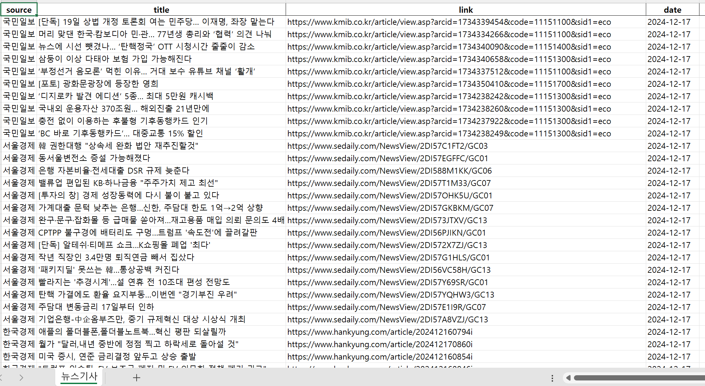Open kmib link with arcid=1734339454
This screenshot has width=705, height=386.
click(x=449, y=22)
